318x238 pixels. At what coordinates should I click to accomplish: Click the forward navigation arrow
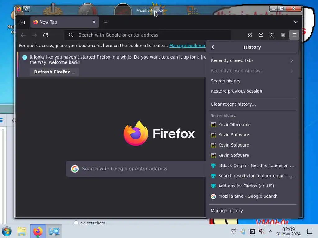click(34, 35)
